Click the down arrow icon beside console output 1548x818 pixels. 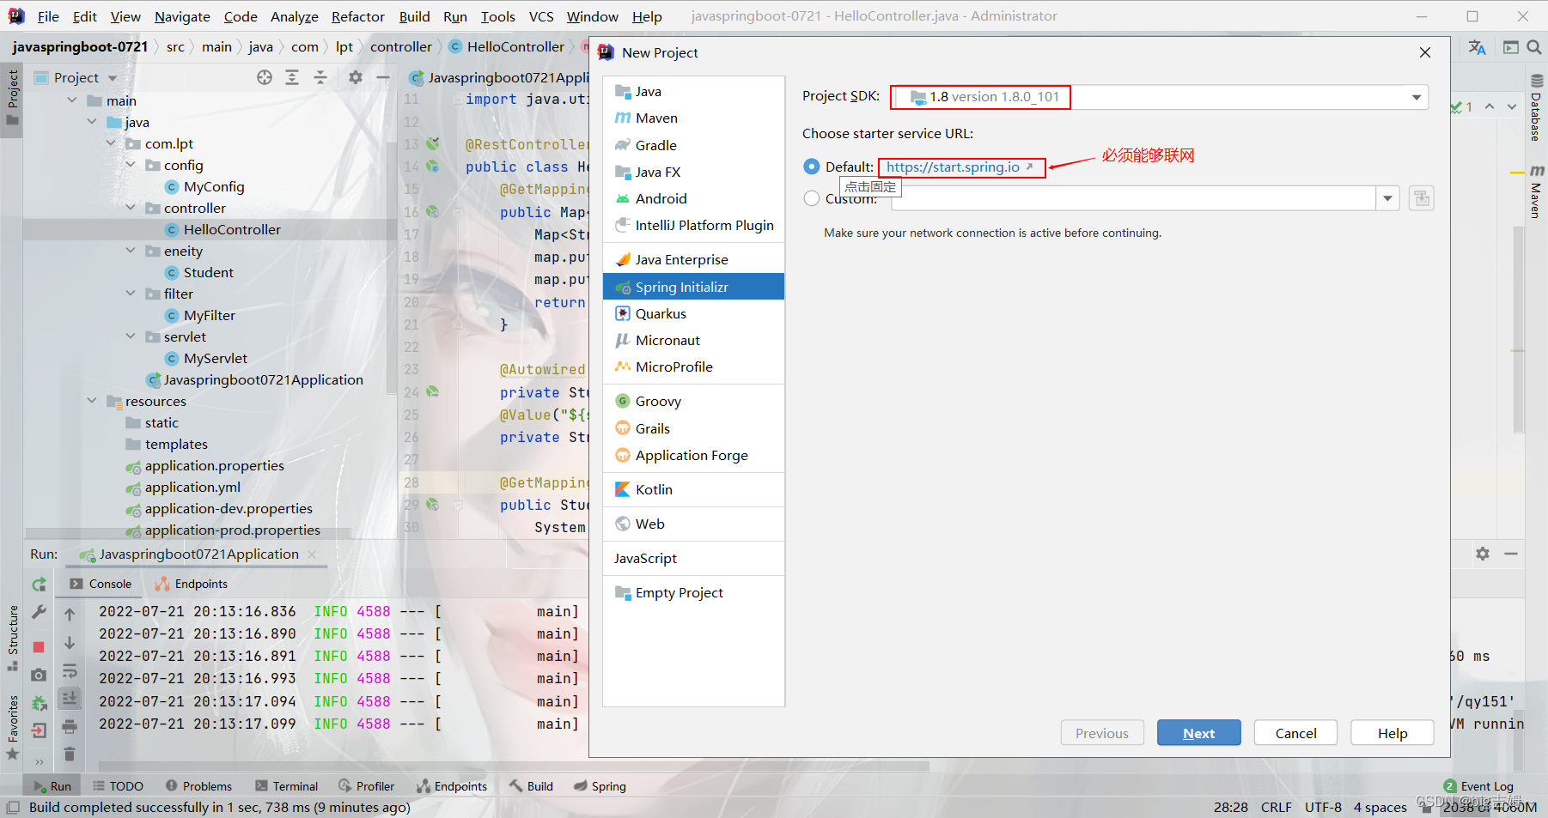tap(70, 643)
